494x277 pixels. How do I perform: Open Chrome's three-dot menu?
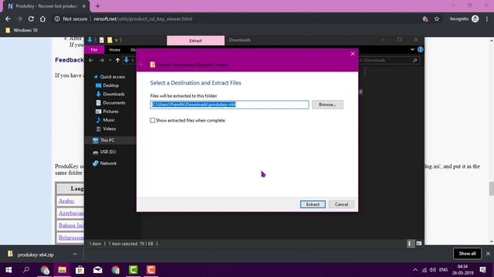tap(487, 18)
